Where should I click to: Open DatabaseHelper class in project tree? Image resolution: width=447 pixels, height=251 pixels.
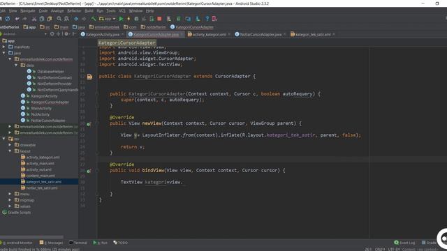click(x=50, y=71)
